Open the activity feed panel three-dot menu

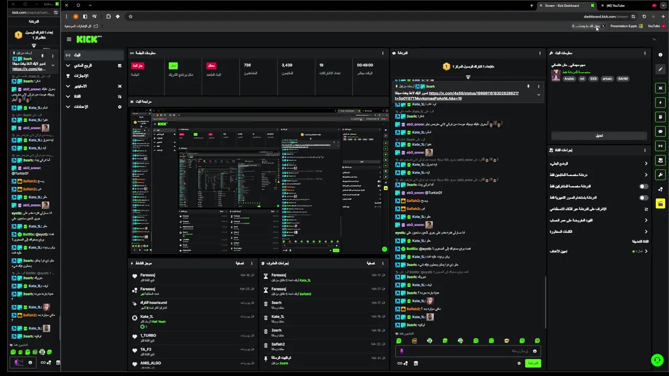[251, 263]
